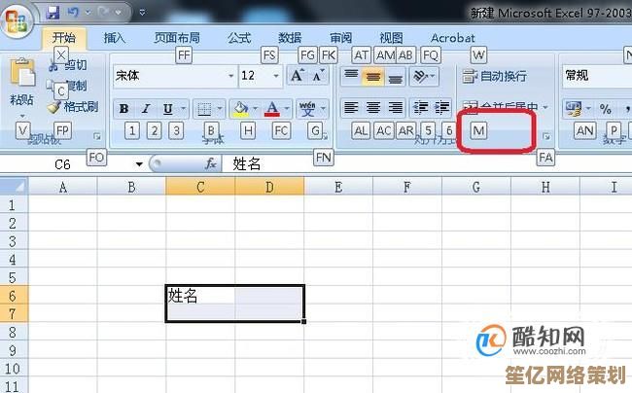Open clipboard group dialog launcher

pyautogui.click(x=96, y=136)
